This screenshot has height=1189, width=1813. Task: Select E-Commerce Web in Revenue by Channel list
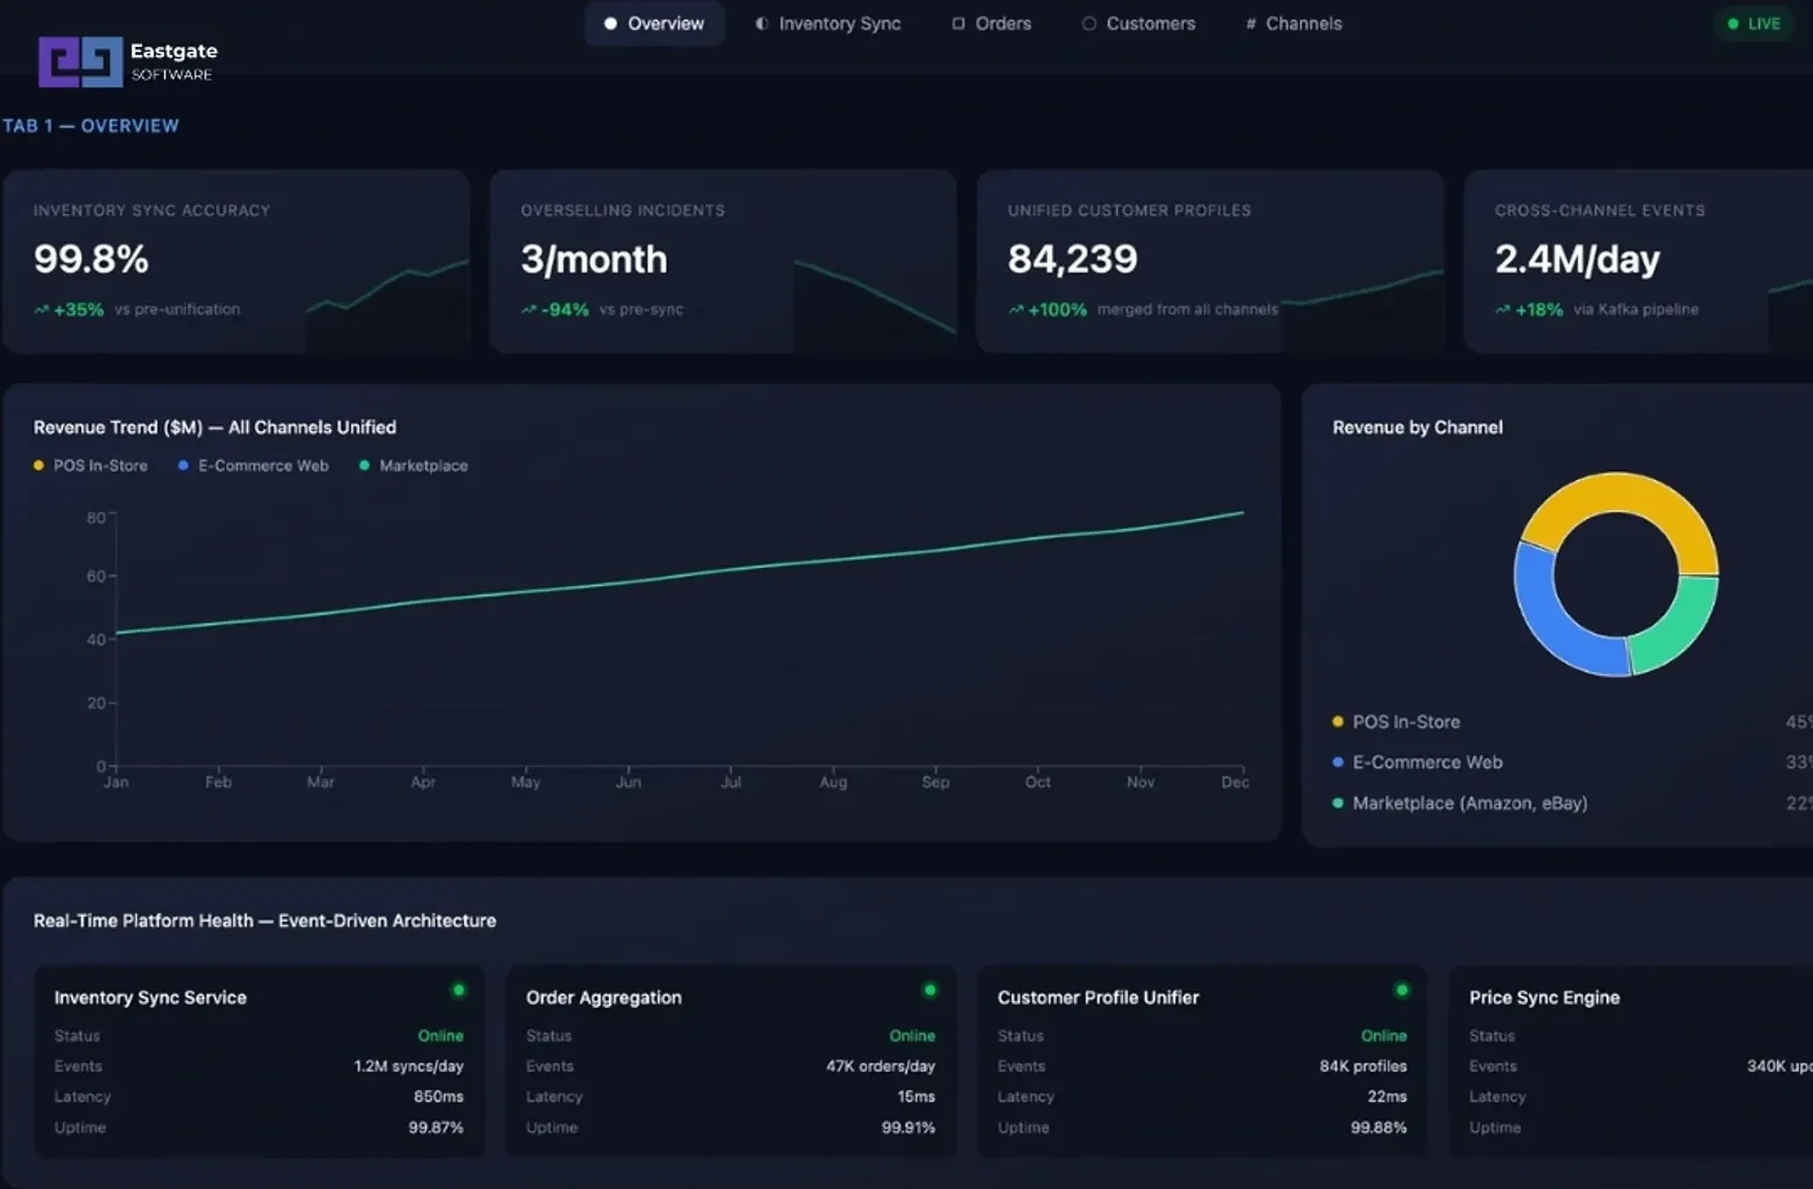click(x=1572, y=762)
